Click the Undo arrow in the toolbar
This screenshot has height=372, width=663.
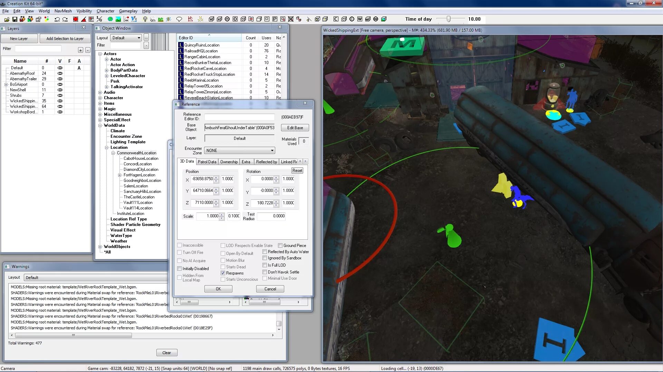57,19
